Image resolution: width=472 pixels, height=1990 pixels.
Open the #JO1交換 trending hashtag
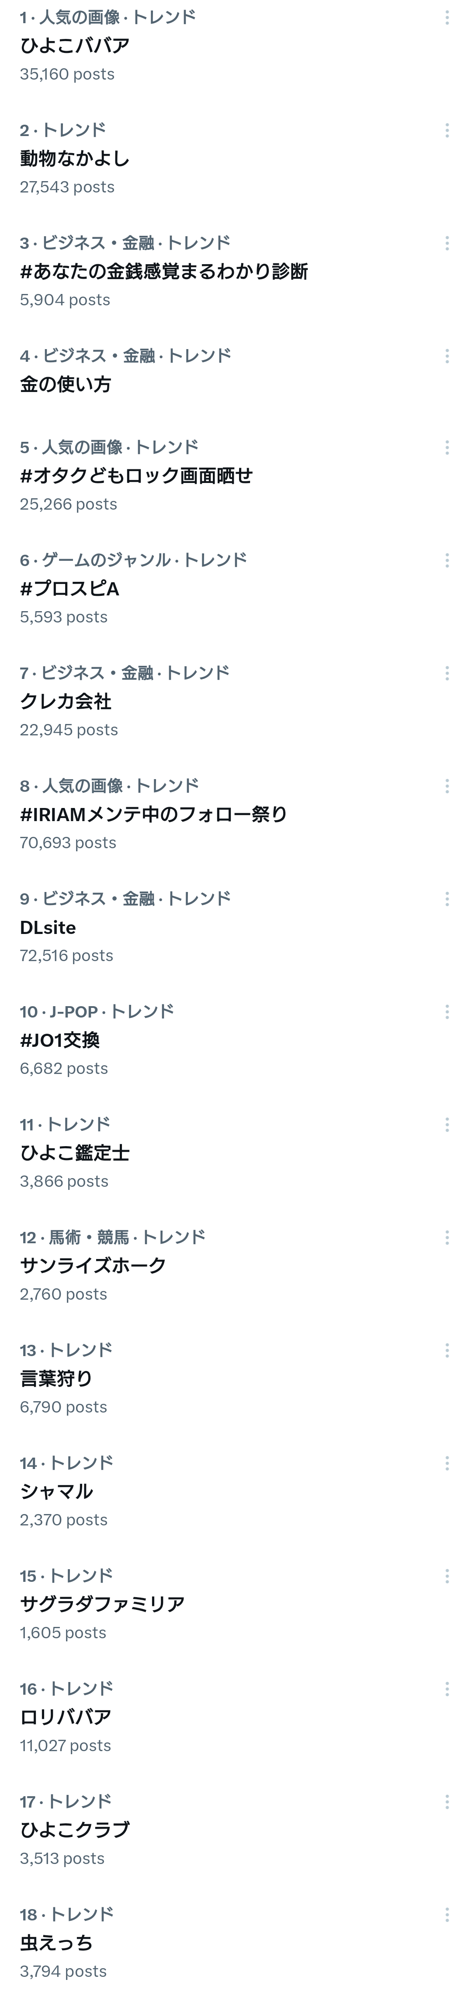(59, 1040)
